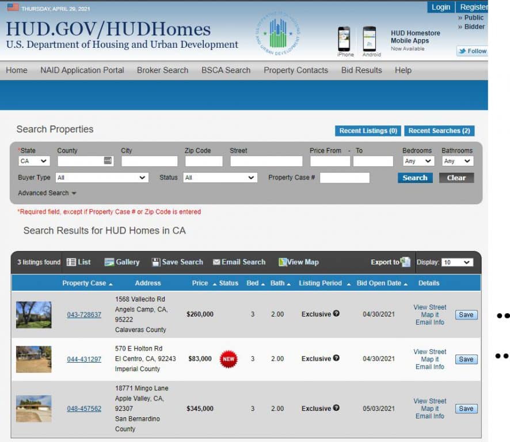Open the State dropdown
Image resolution: width=510 pixels, height=442 pixels.
coord(34,161)
